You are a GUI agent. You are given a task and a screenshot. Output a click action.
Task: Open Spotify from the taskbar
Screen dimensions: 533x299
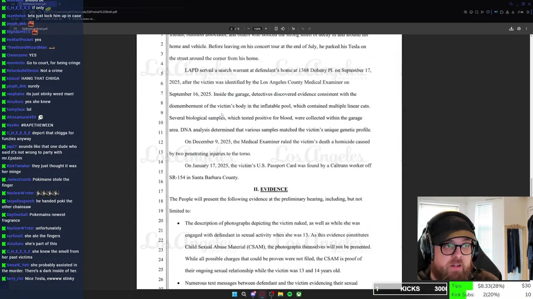point(289,294)
